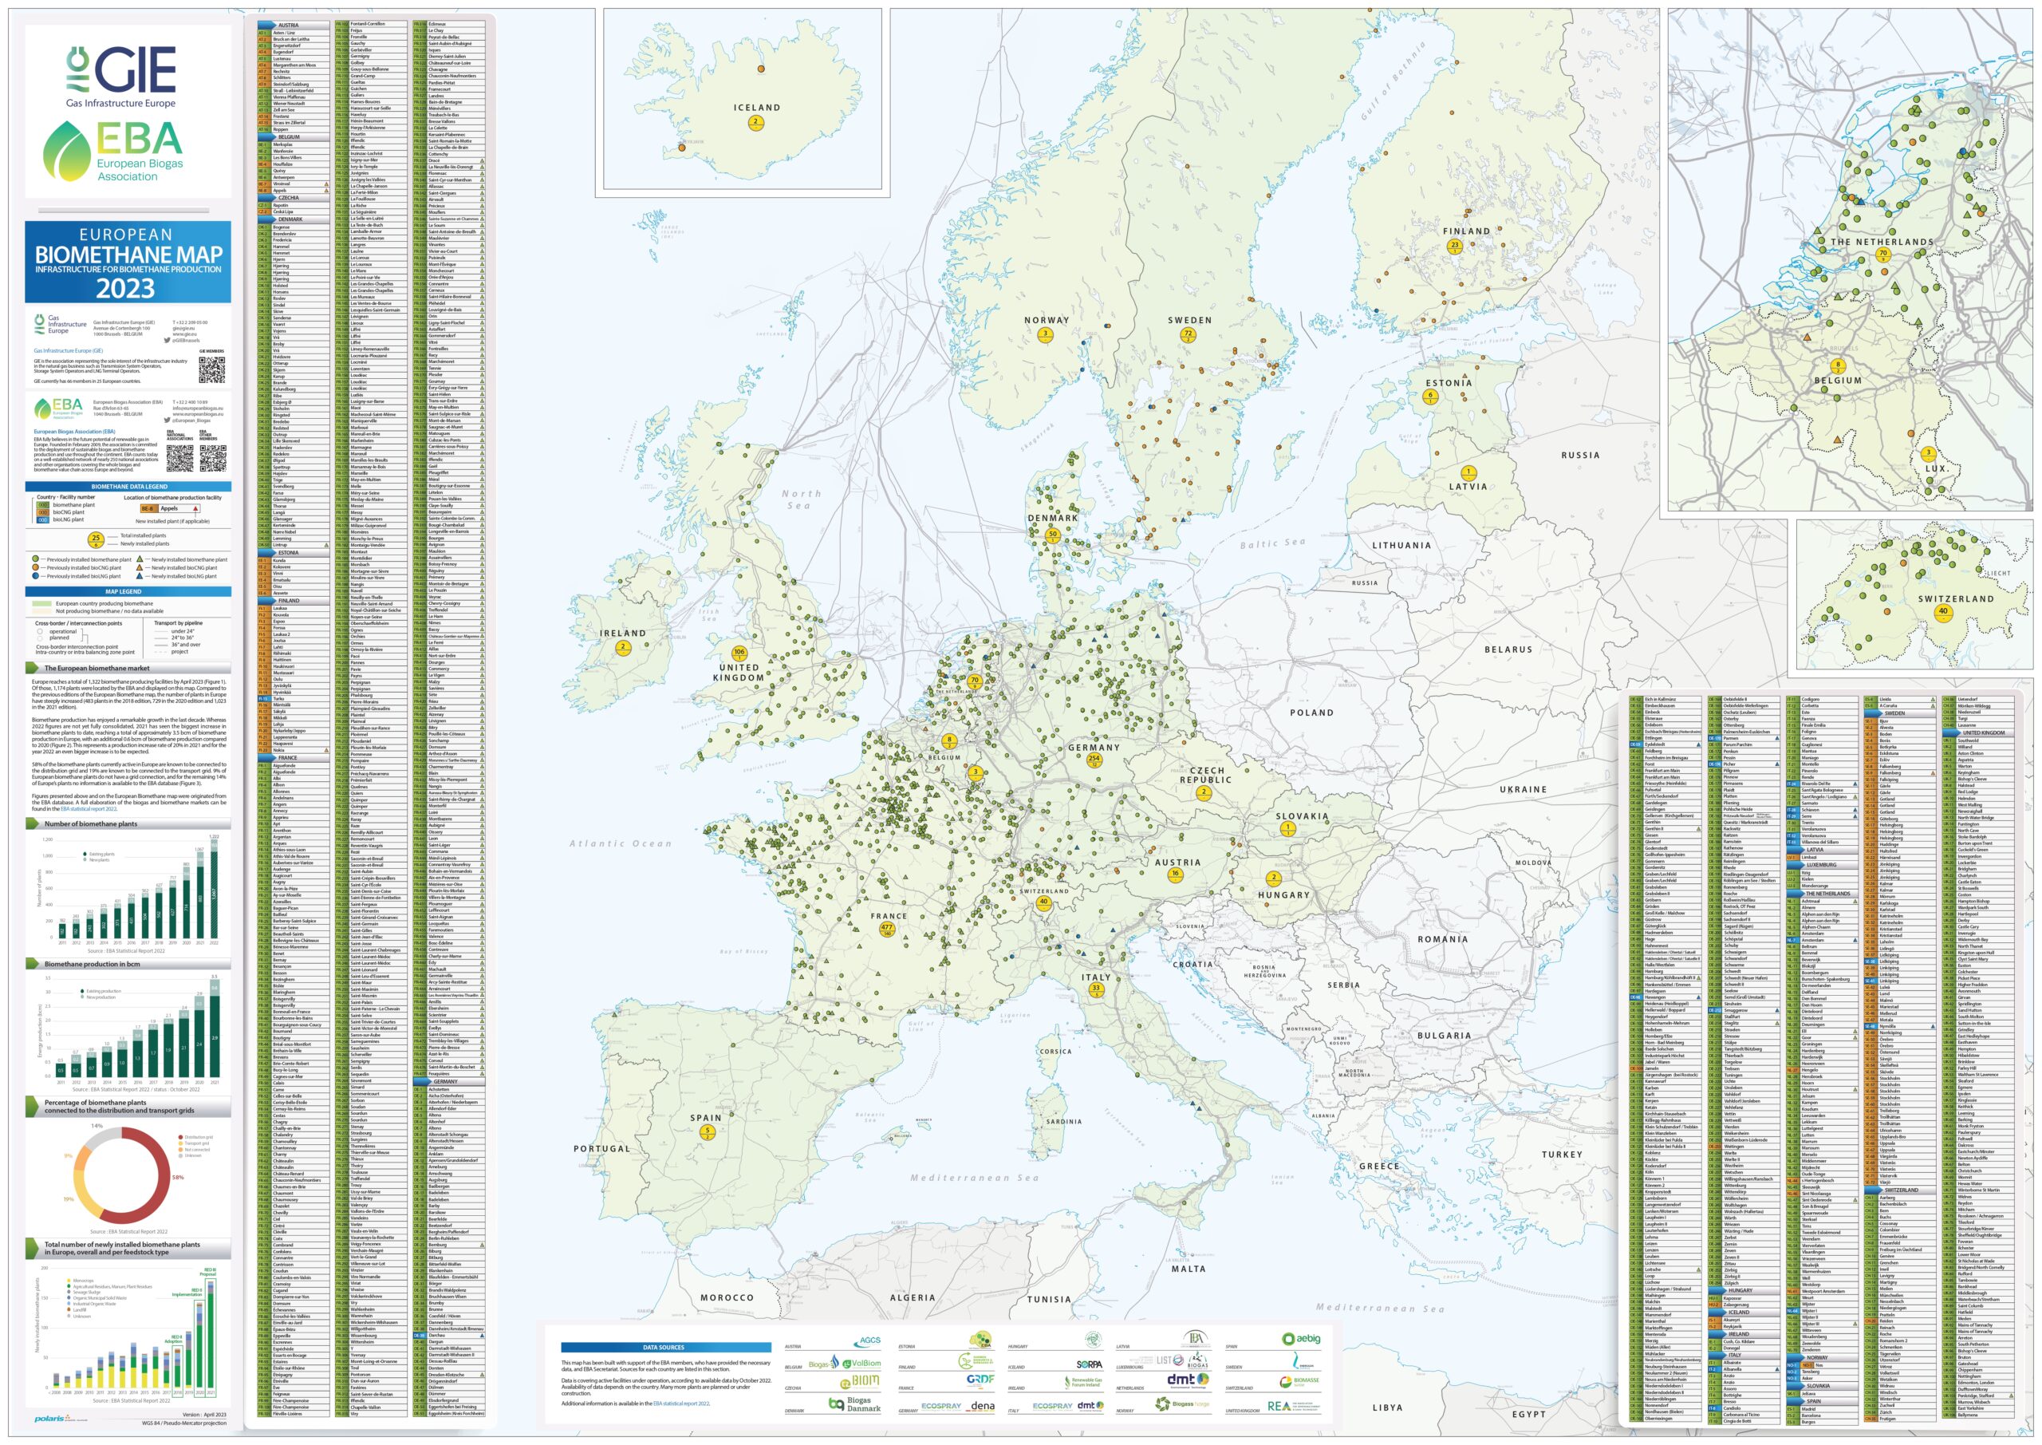Viewport: 2042px width, 1445px height.
Task: Click the aebig logo for Spain
Action: coord(1301,1339)
